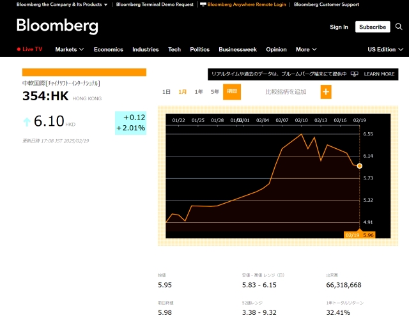Select the 1年 chart range
Viewport: 409px width, 320px height.
click(x=199, y=92)
